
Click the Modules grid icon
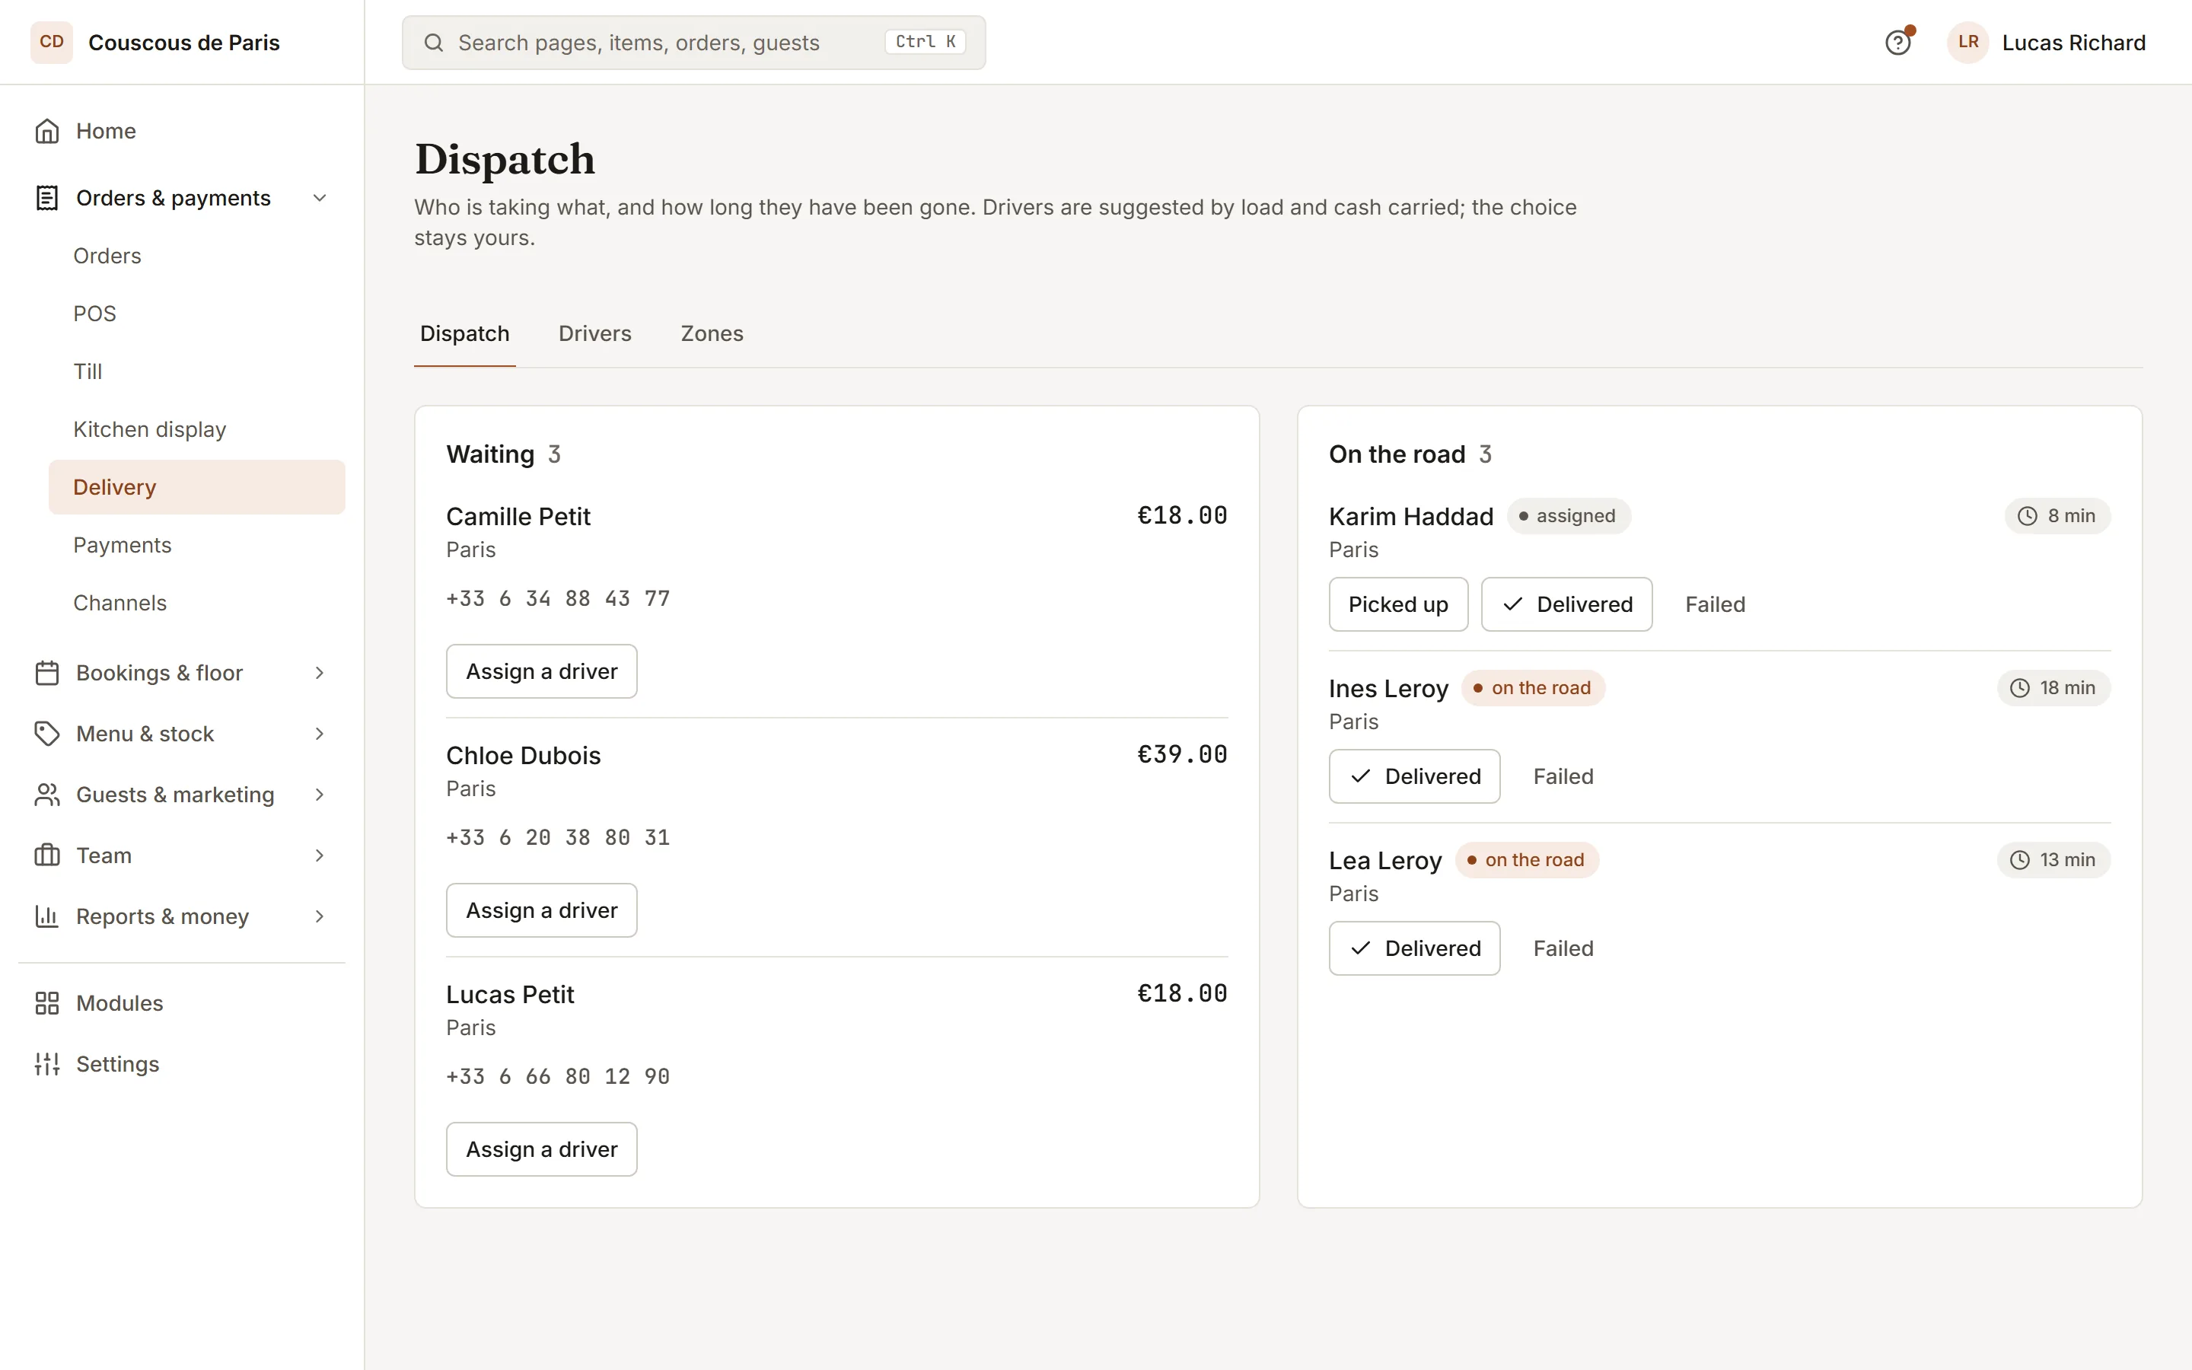tap(47, 1003)
